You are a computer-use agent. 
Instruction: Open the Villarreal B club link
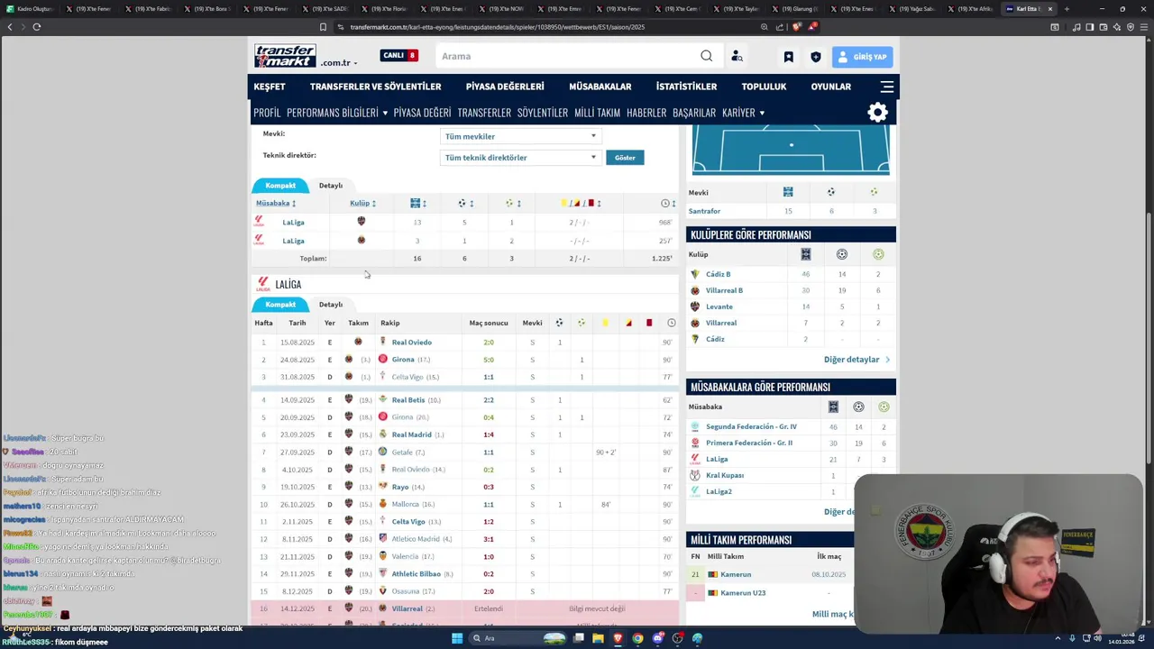[x=724, y=290]
